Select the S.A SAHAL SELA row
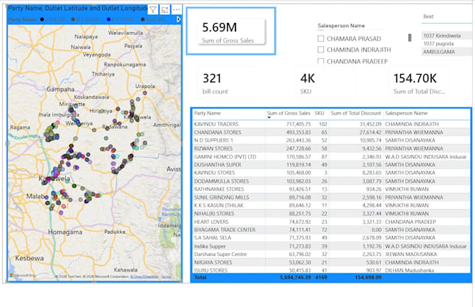Viewport: 475px width, 307px height. (x=331, y=238)
